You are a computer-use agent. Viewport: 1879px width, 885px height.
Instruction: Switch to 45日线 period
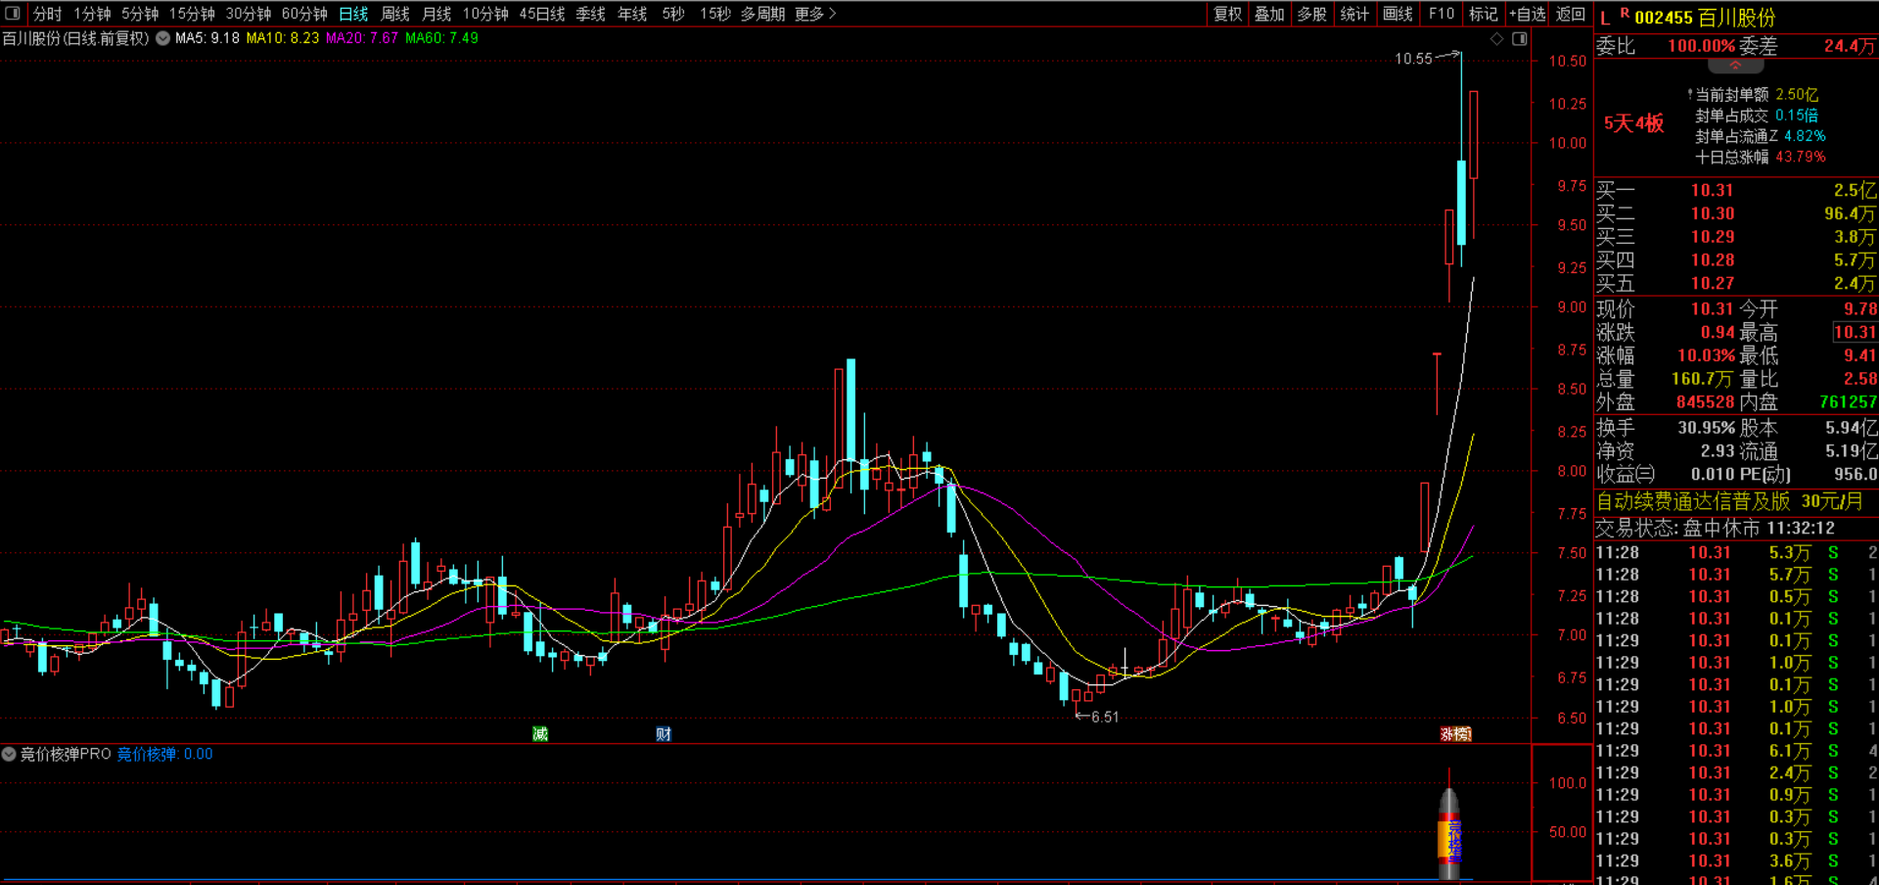[x=542, y=14]
